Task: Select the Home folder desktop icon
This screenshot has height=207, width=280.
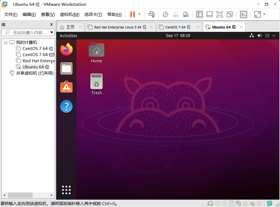Action: point(96,53)
